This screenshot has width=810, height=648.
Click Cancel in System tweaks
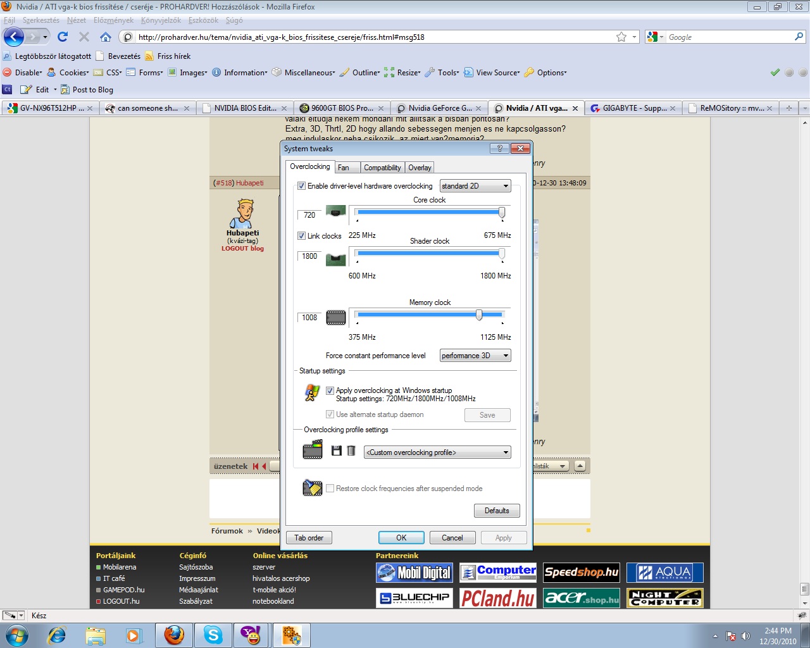point(452,538)
